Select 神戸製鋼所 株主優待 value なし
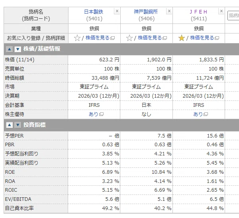The image size is (239, 218). click(x=146, y=114)
